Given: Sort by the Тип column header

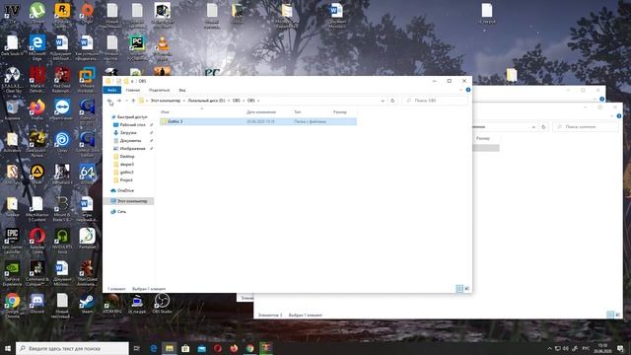Looking at the screenshot, I should 298,111.
